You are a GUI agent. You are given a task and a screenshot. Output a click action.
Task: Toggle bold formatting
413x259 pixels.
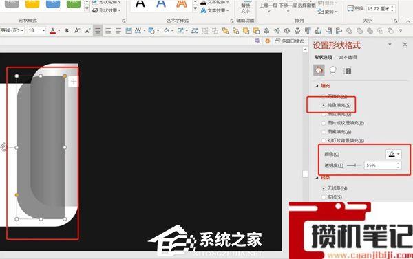(67, 31)
